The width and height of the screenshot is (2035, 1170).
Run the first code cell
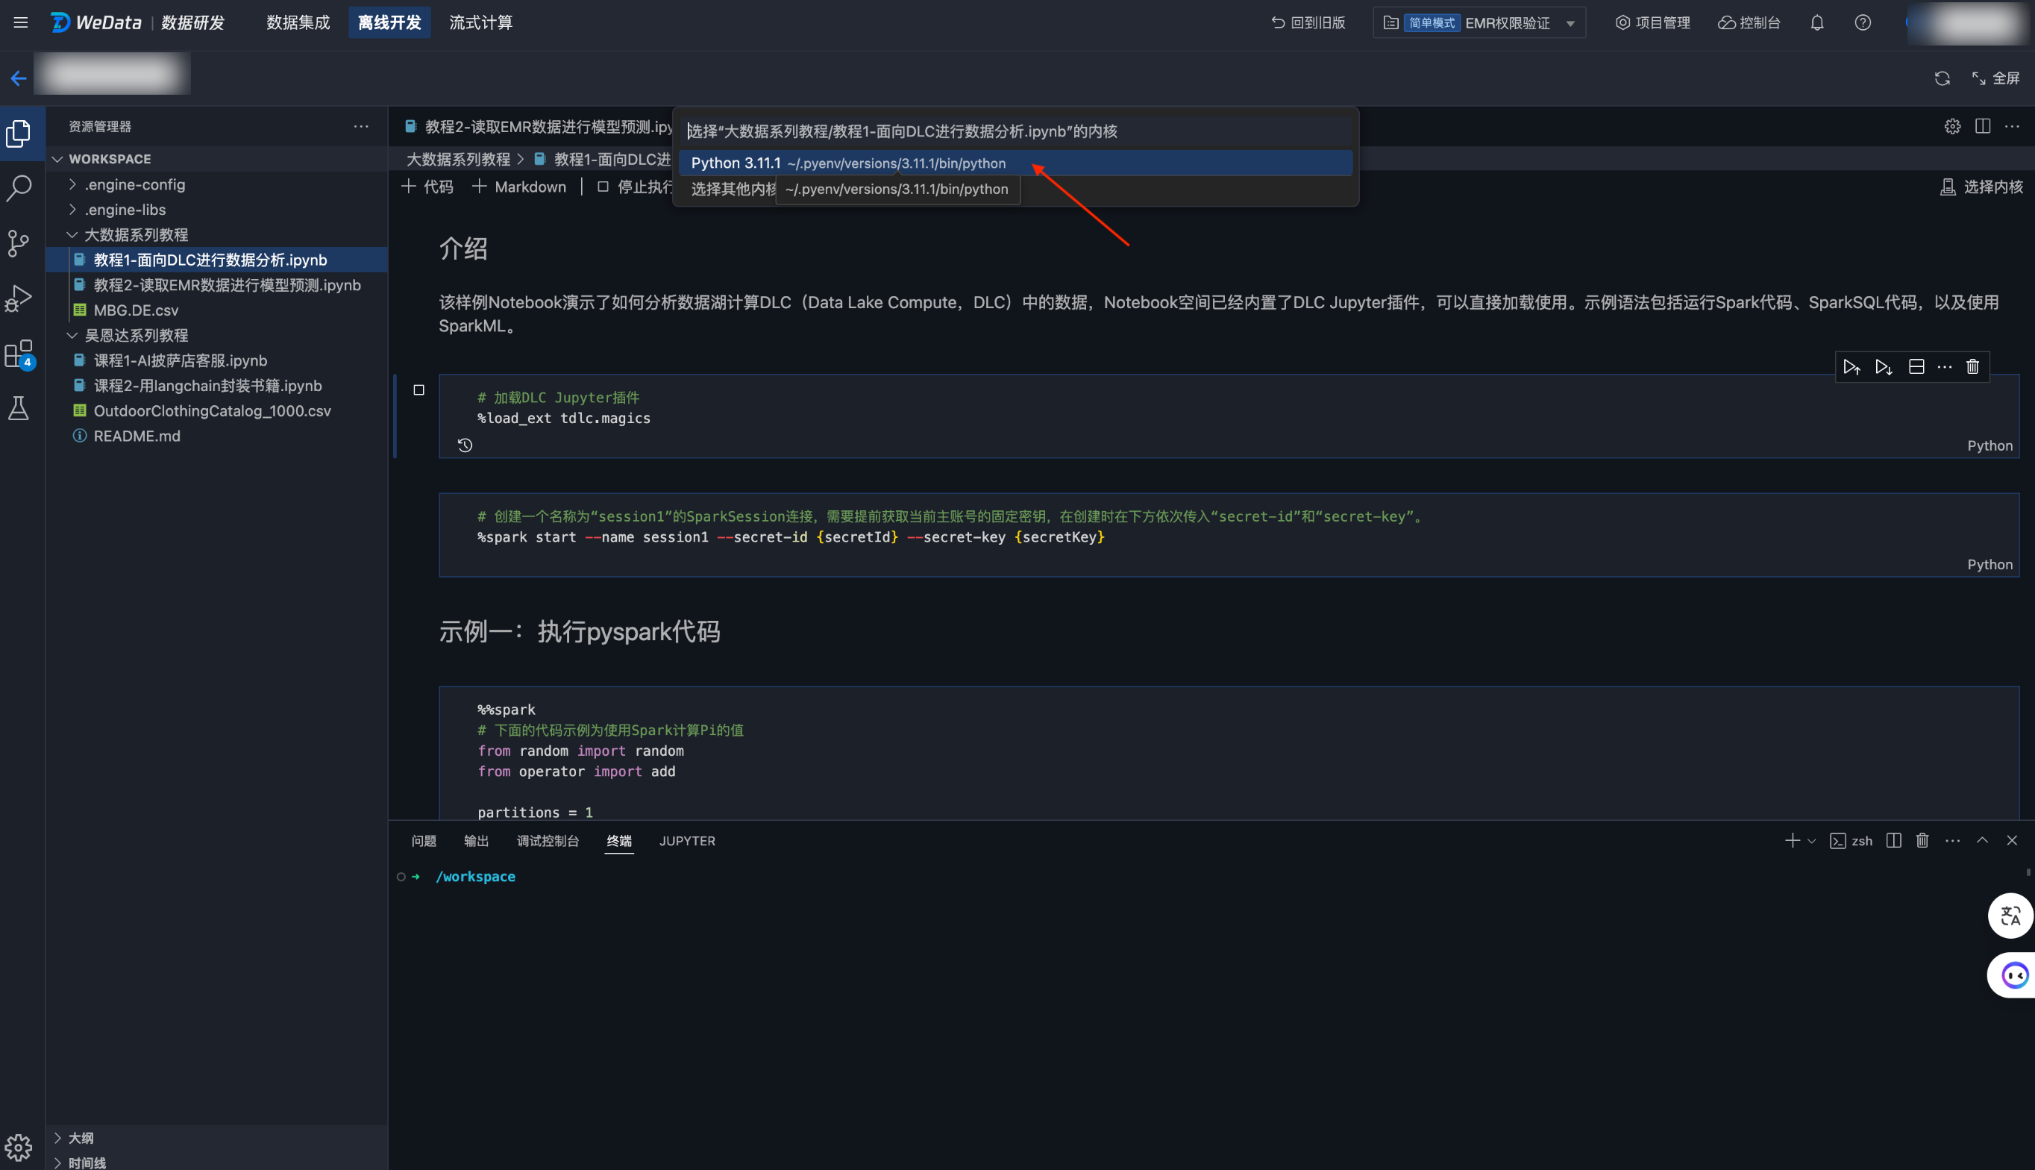[x=1851, y=367]
